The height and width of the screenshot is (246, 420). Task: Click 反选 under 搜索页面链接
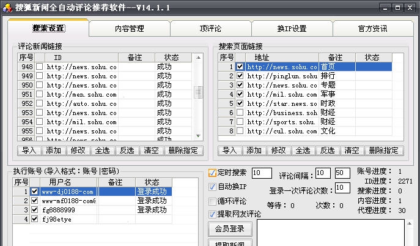pyautogui.click(x=327, y=151)
